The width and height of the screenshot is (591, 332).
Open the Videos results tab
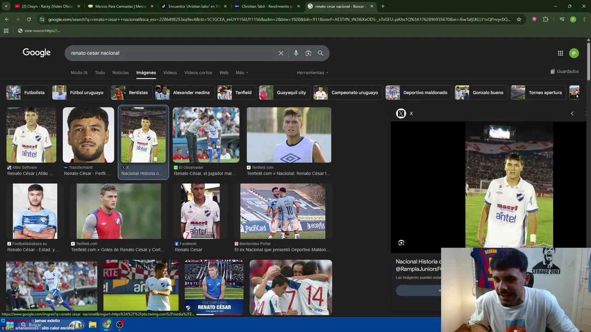coord(170,72)
